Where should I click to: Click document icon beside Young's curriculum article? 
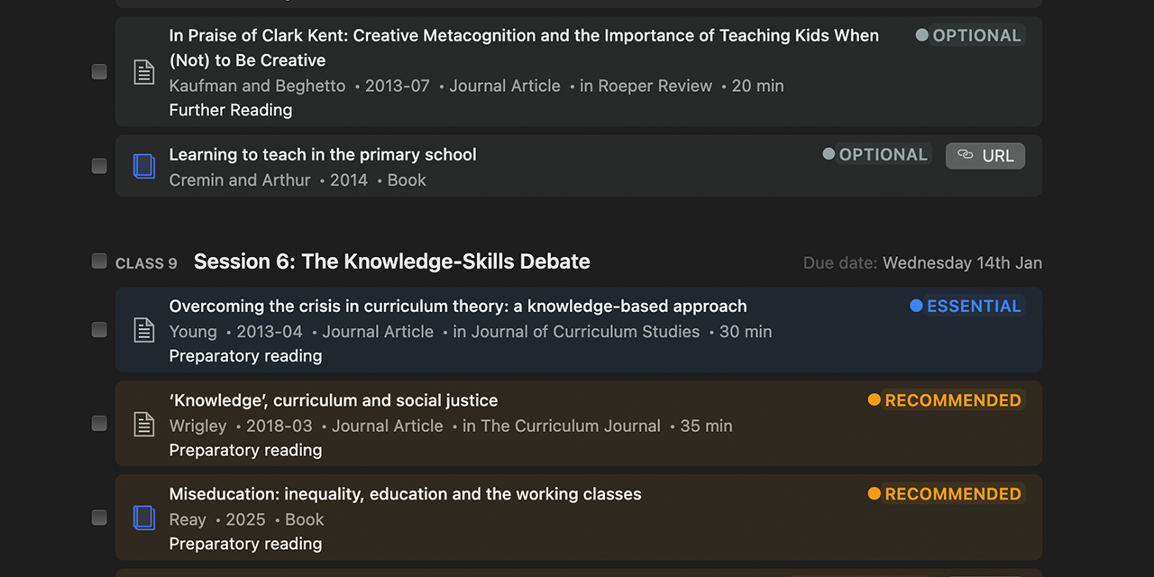click(144, 330)
